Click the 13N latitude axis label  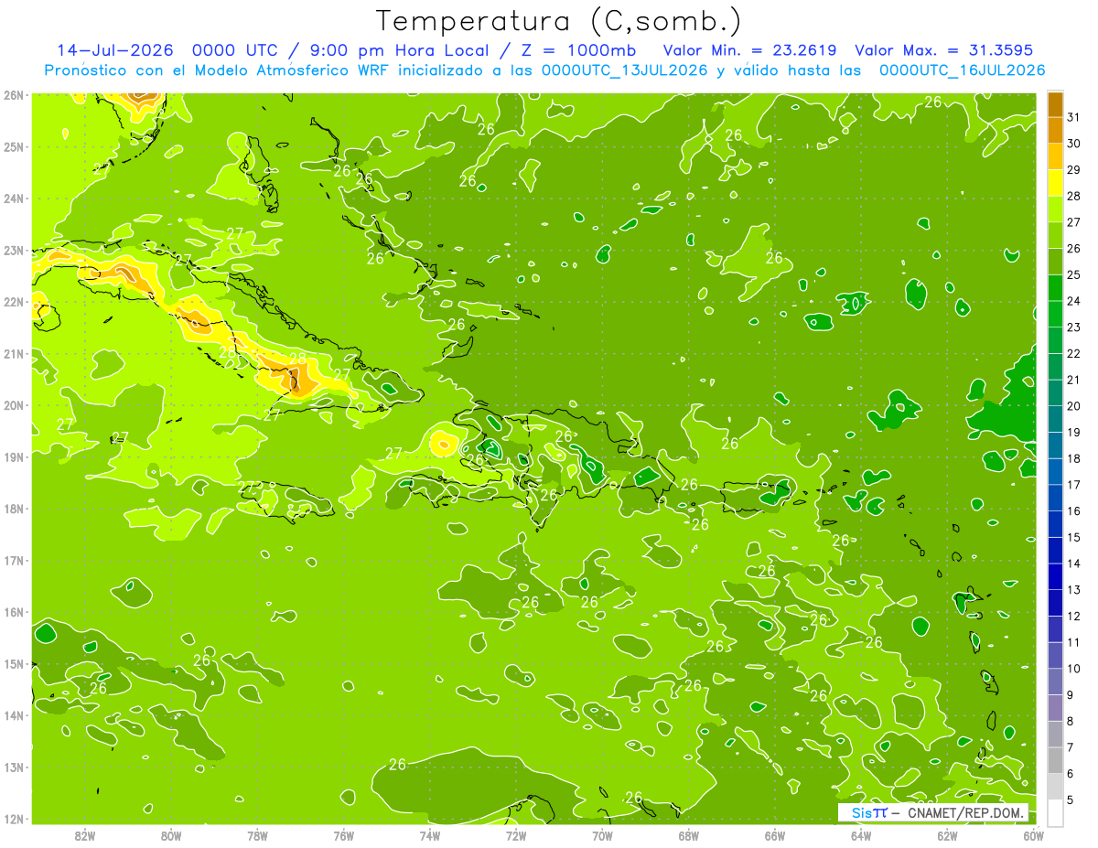(x=13, y=767)
